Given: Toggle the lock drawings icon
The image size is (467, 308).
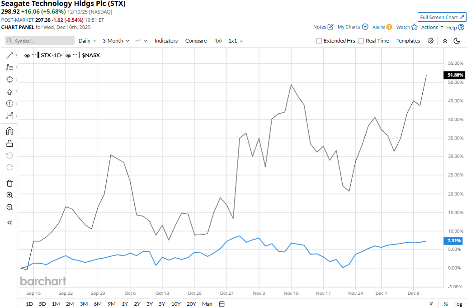Looking at the screenshot, I should coord(9,144).
